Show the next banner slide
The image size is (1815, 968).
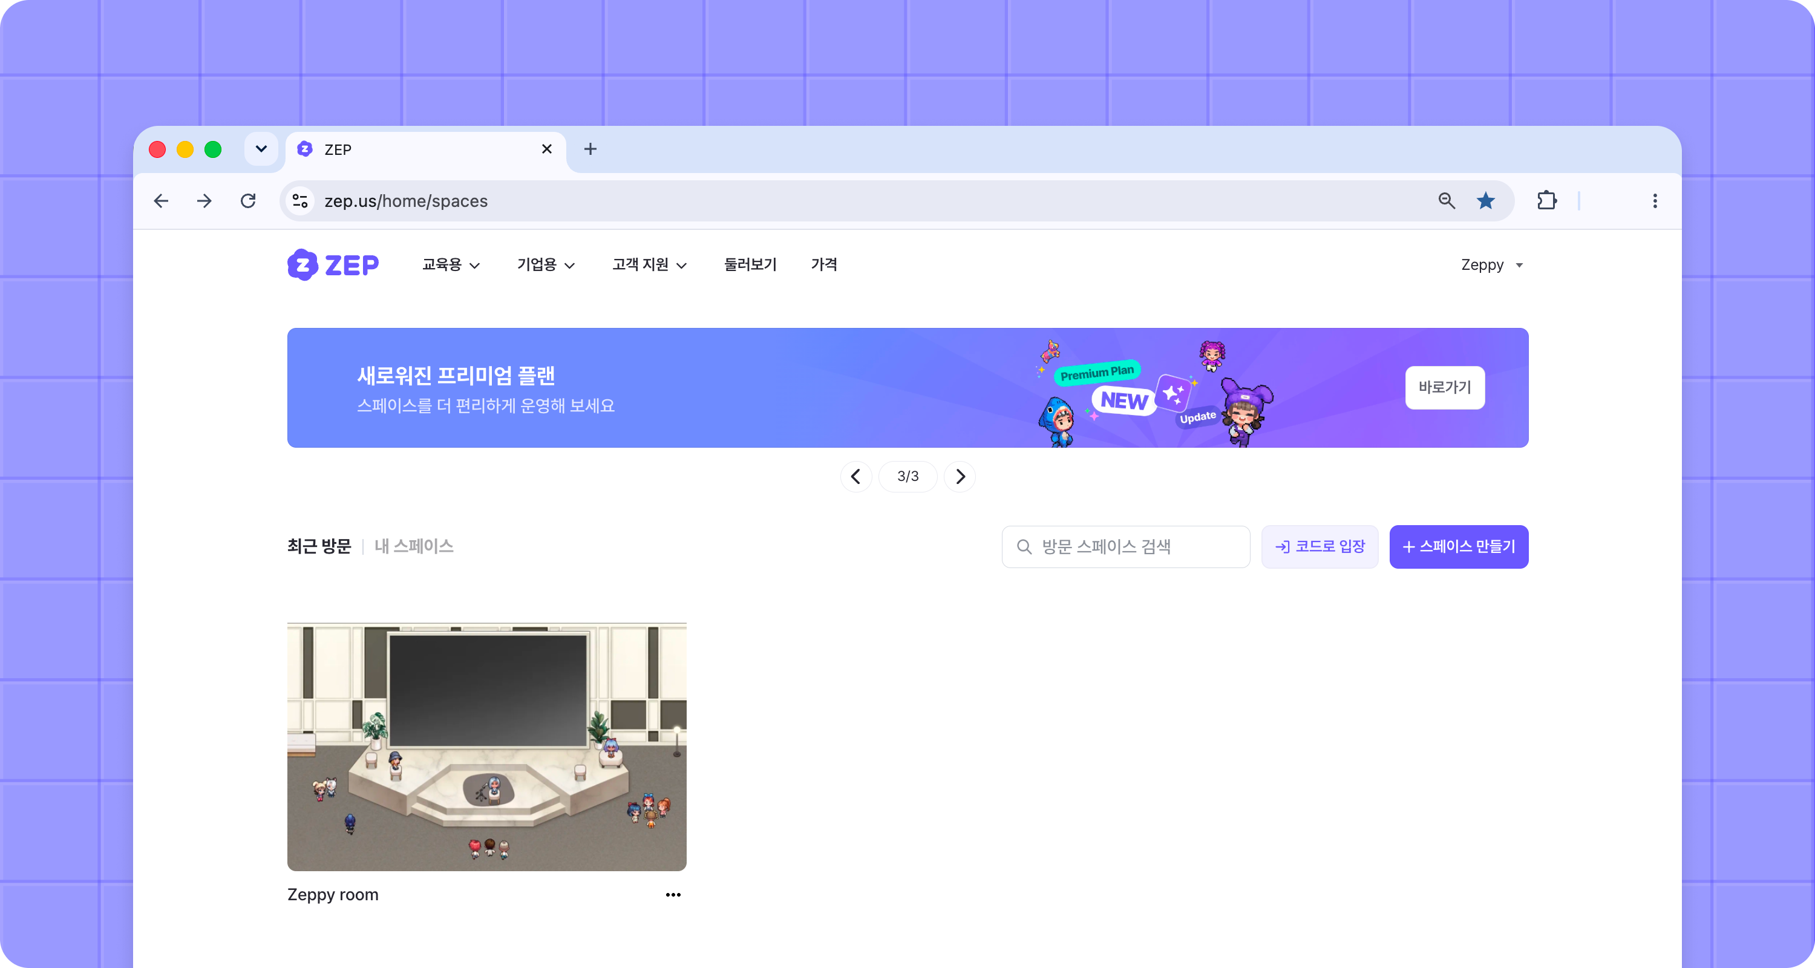[x=960, y=476]
